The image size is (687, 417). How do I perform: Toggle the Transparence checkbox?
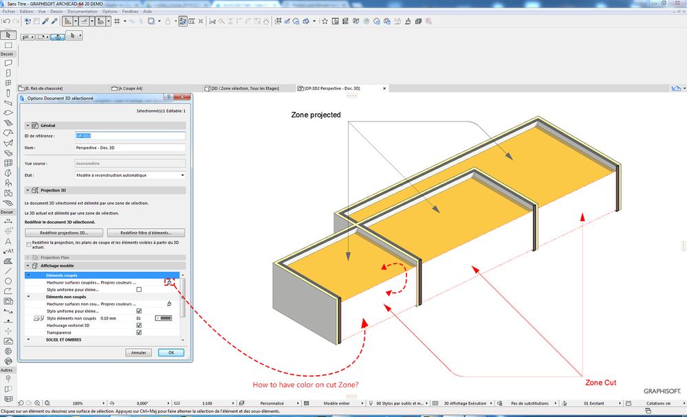(x=139, y=333)
